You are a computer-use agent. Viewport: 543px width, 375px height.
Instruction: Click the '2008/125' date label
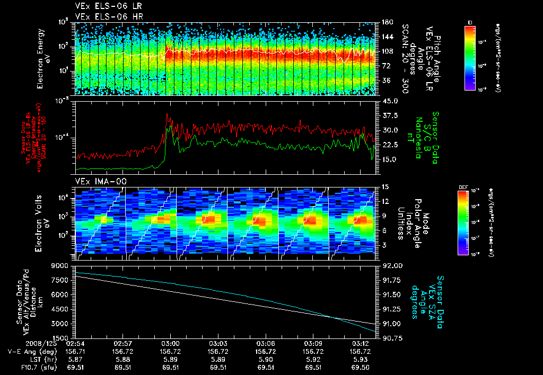click(42, 344)
